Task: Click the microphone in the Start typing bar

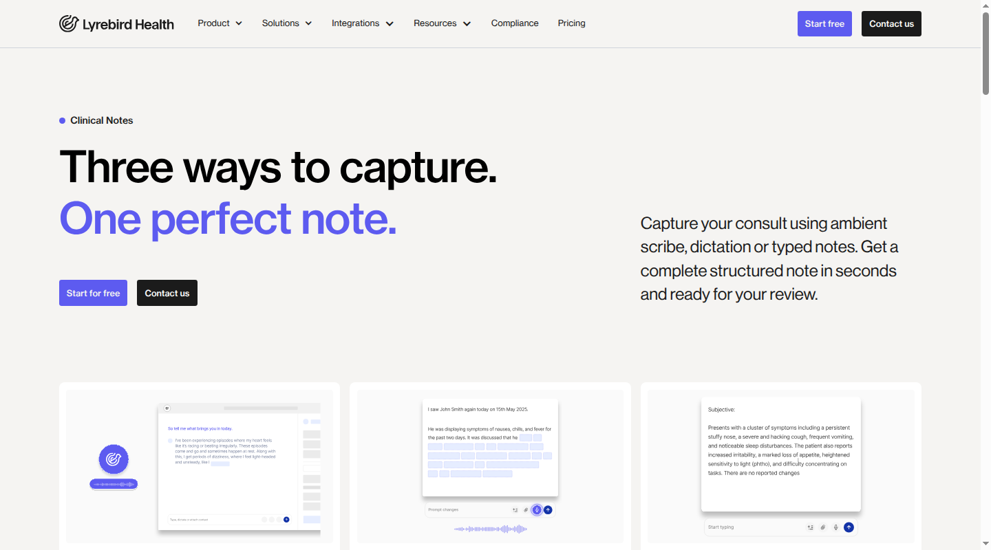Action: pos(836,527)
